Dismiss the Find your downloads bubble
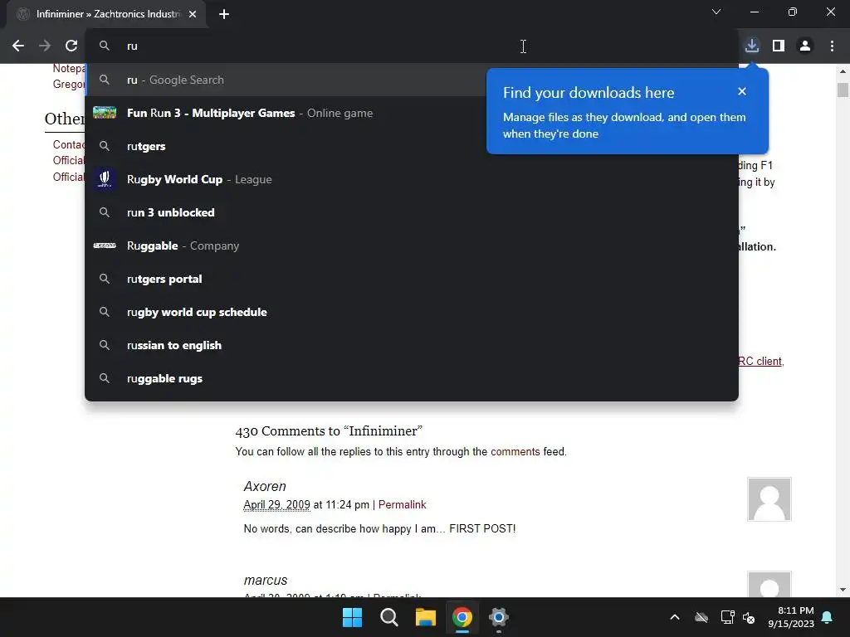Screen dimensions: 850x637 (742, 91)
